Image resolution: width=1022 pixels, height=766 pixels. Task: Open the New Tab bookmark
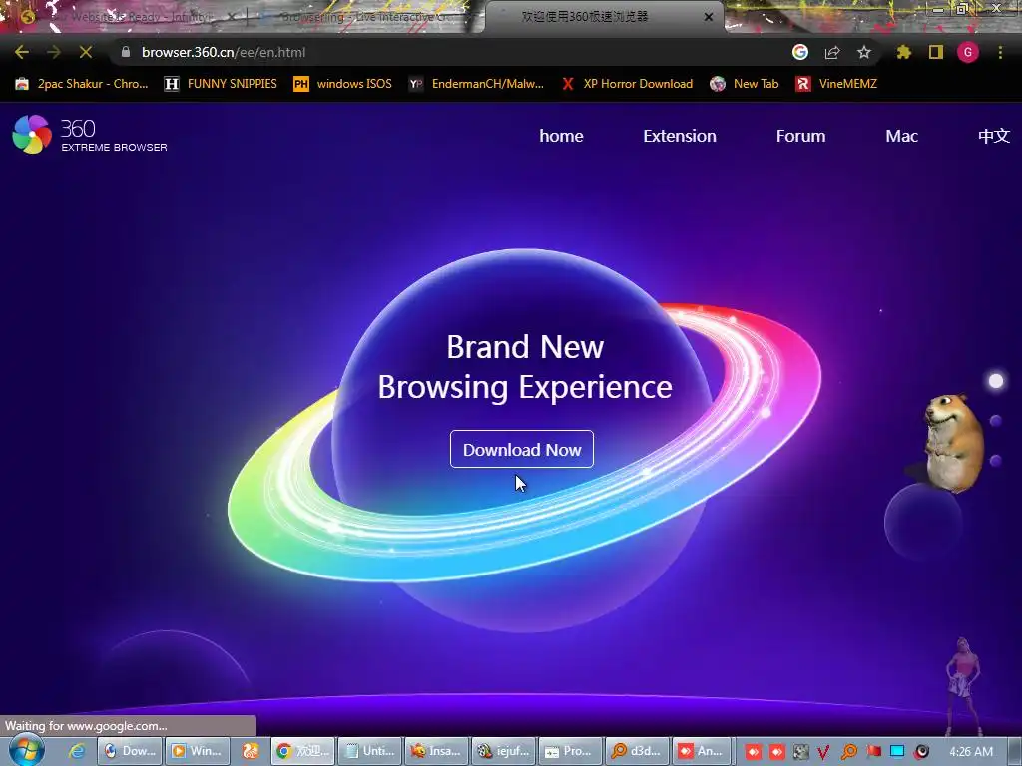tap(745, 84)
